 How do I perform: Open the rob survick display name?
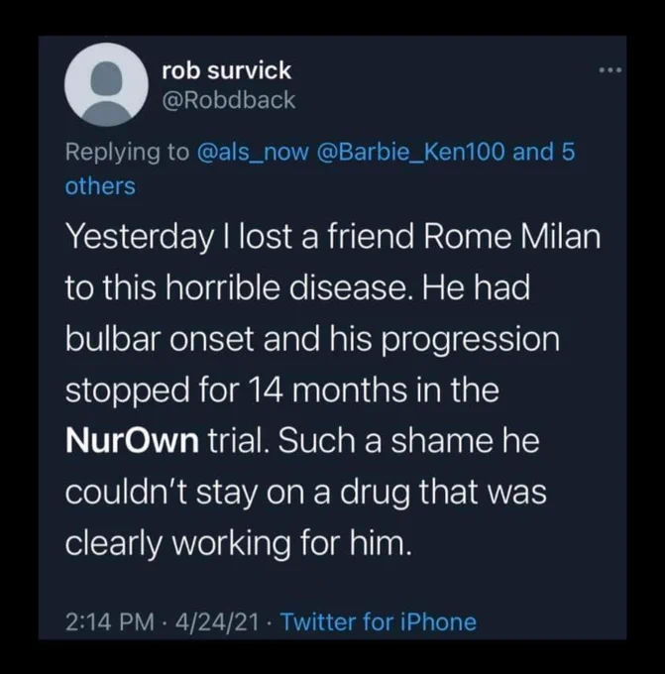227,70
